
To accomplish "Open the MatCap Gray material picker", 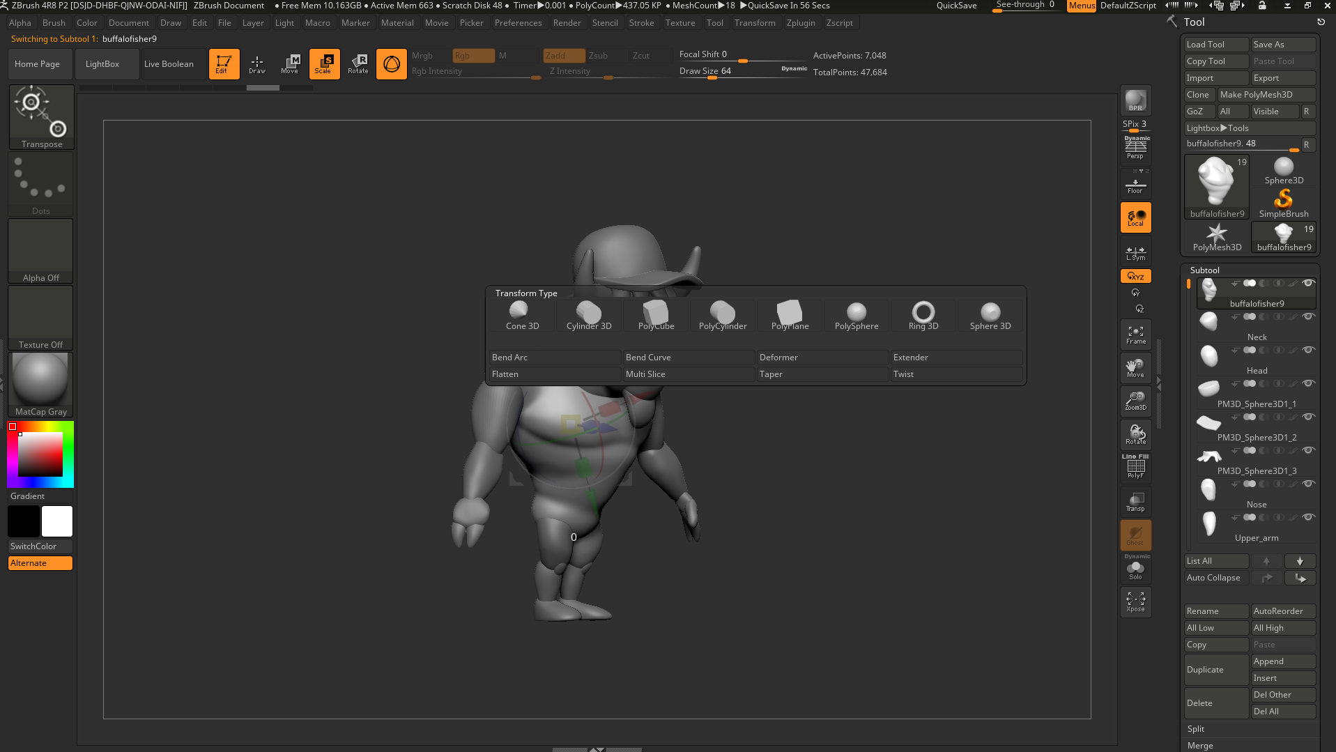I will pyautogui.click(x=41, y=385).
